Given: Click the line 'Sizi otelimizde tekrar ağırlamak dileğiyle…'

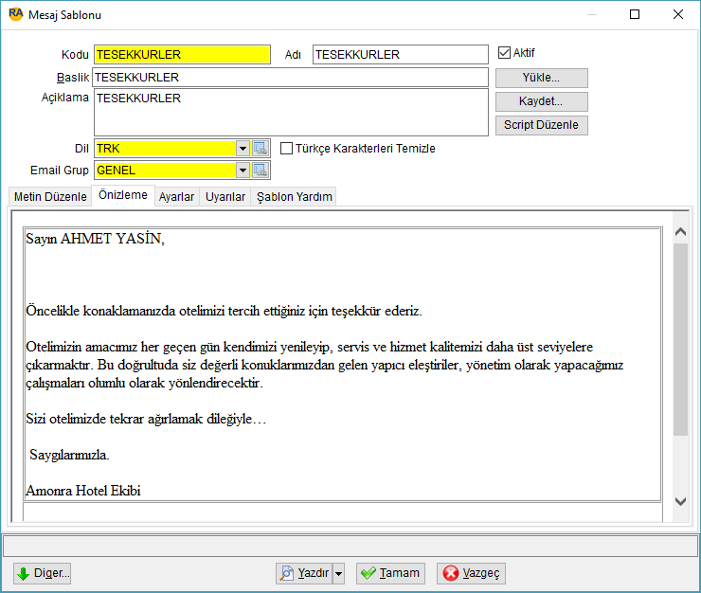Looking at the screenshot, I should click(x=146, y=419).
